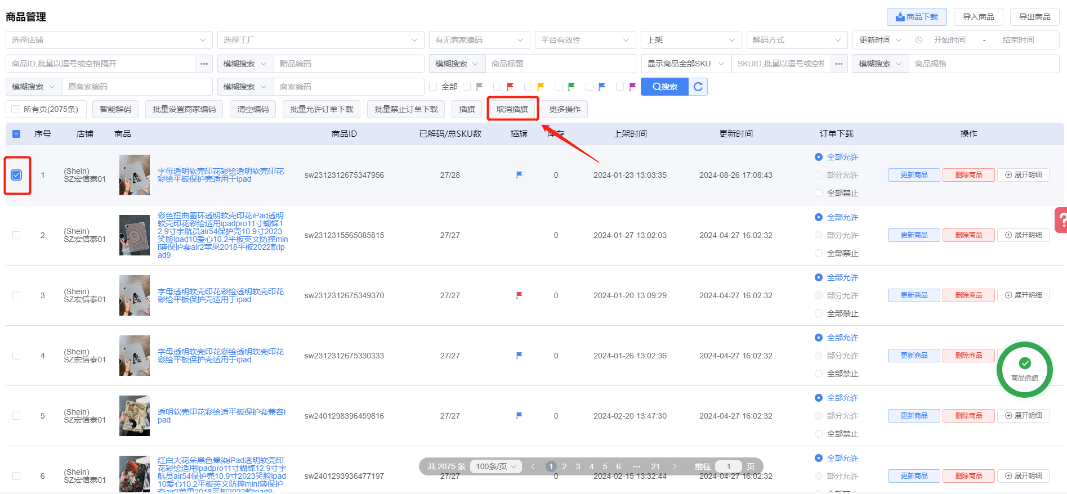Click the red help icon at right edge
The width and height of the screenshot is (1067, 494).
click(x=1061, y=219)
